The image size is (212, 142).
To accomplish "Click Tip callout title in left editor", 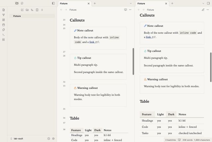I will click(84, 58).
